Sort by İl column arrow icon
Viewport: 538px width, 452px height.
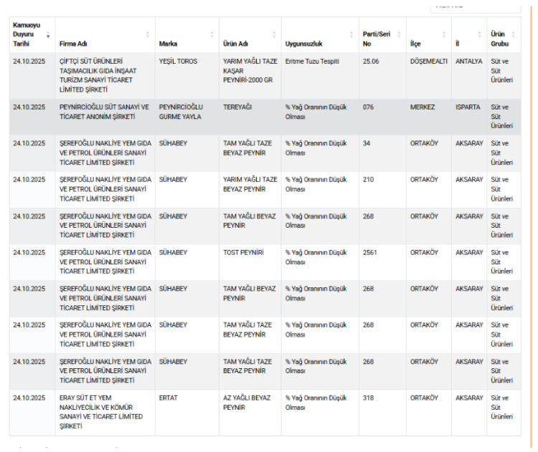[x=479, y=34]
